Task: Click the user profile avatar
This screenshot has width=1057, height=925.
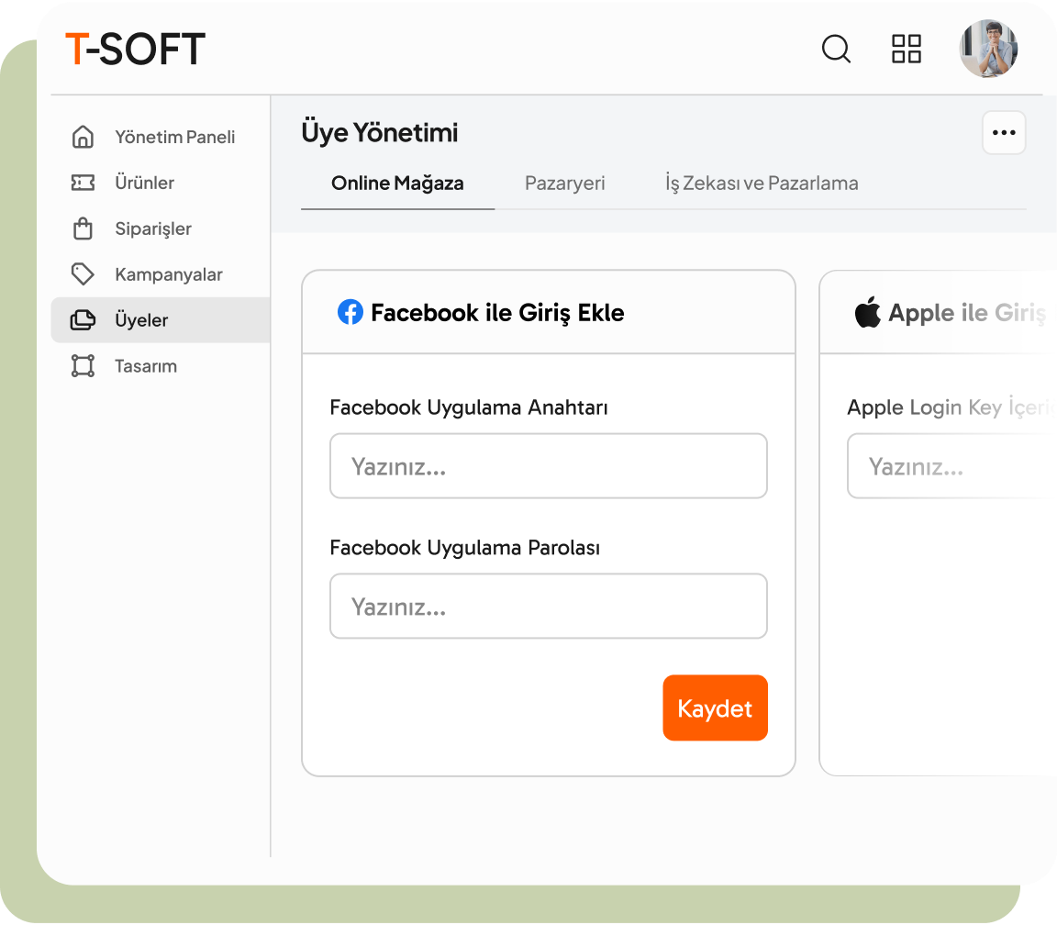Action: point(988,49)
